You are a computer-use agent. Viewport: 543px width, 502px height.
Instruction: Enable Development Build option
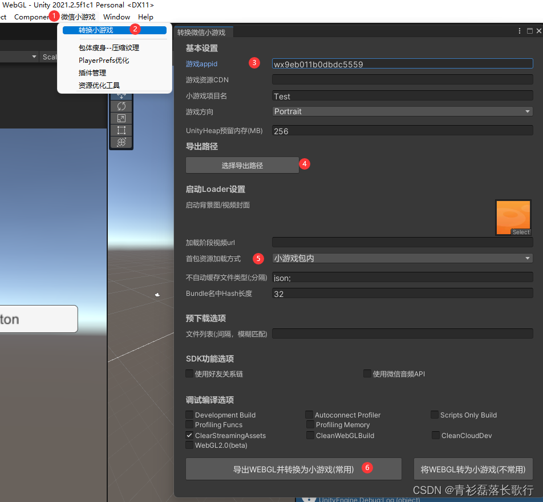tap(189, 415)
